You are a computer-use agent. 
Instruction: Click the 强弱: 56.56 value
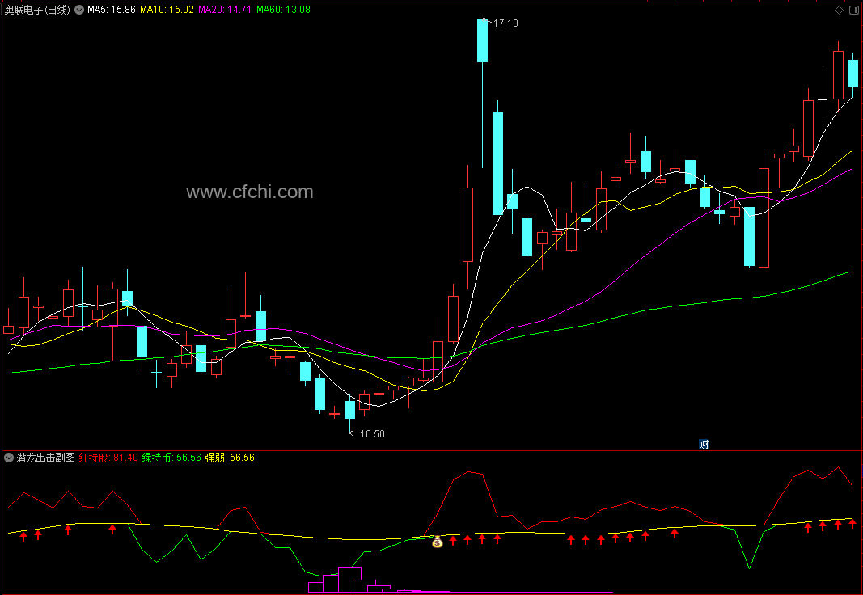(x=230, y=458)
